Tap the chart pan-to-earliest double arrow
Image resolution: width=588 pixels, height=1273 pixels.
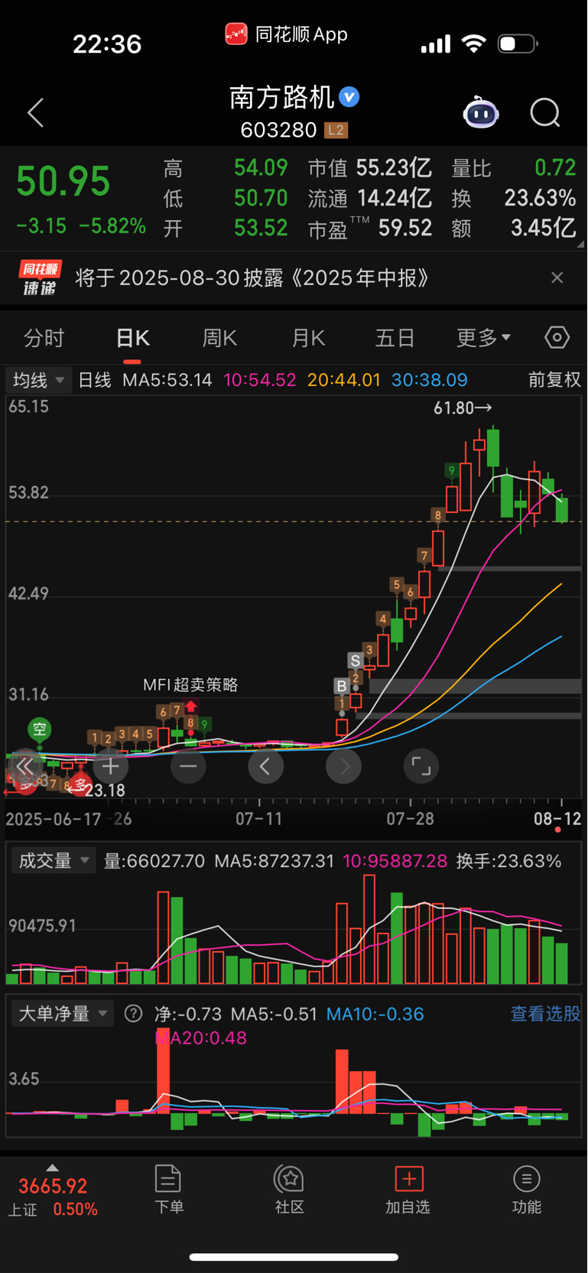[24, 766]
